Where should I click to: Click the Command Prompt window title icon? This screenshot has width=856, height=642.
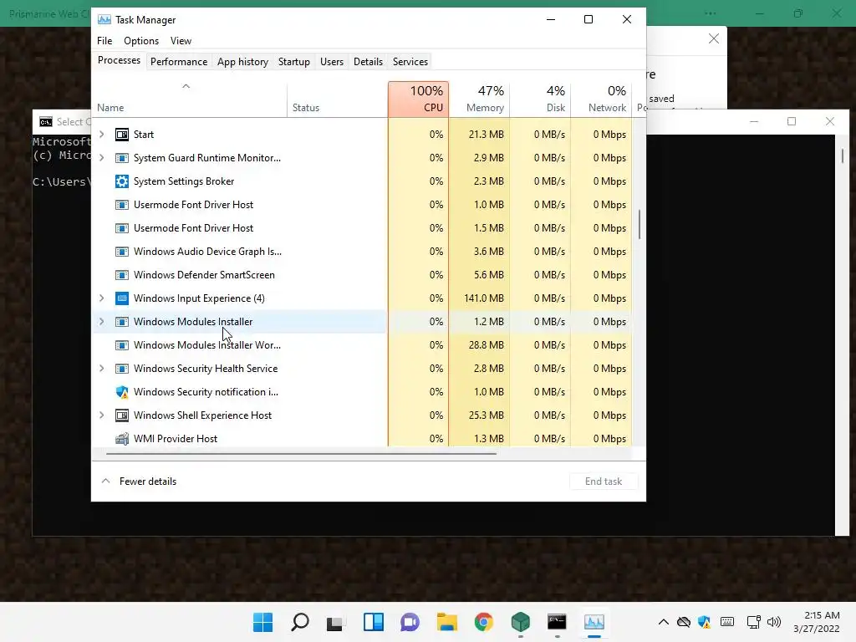point(46,122)
